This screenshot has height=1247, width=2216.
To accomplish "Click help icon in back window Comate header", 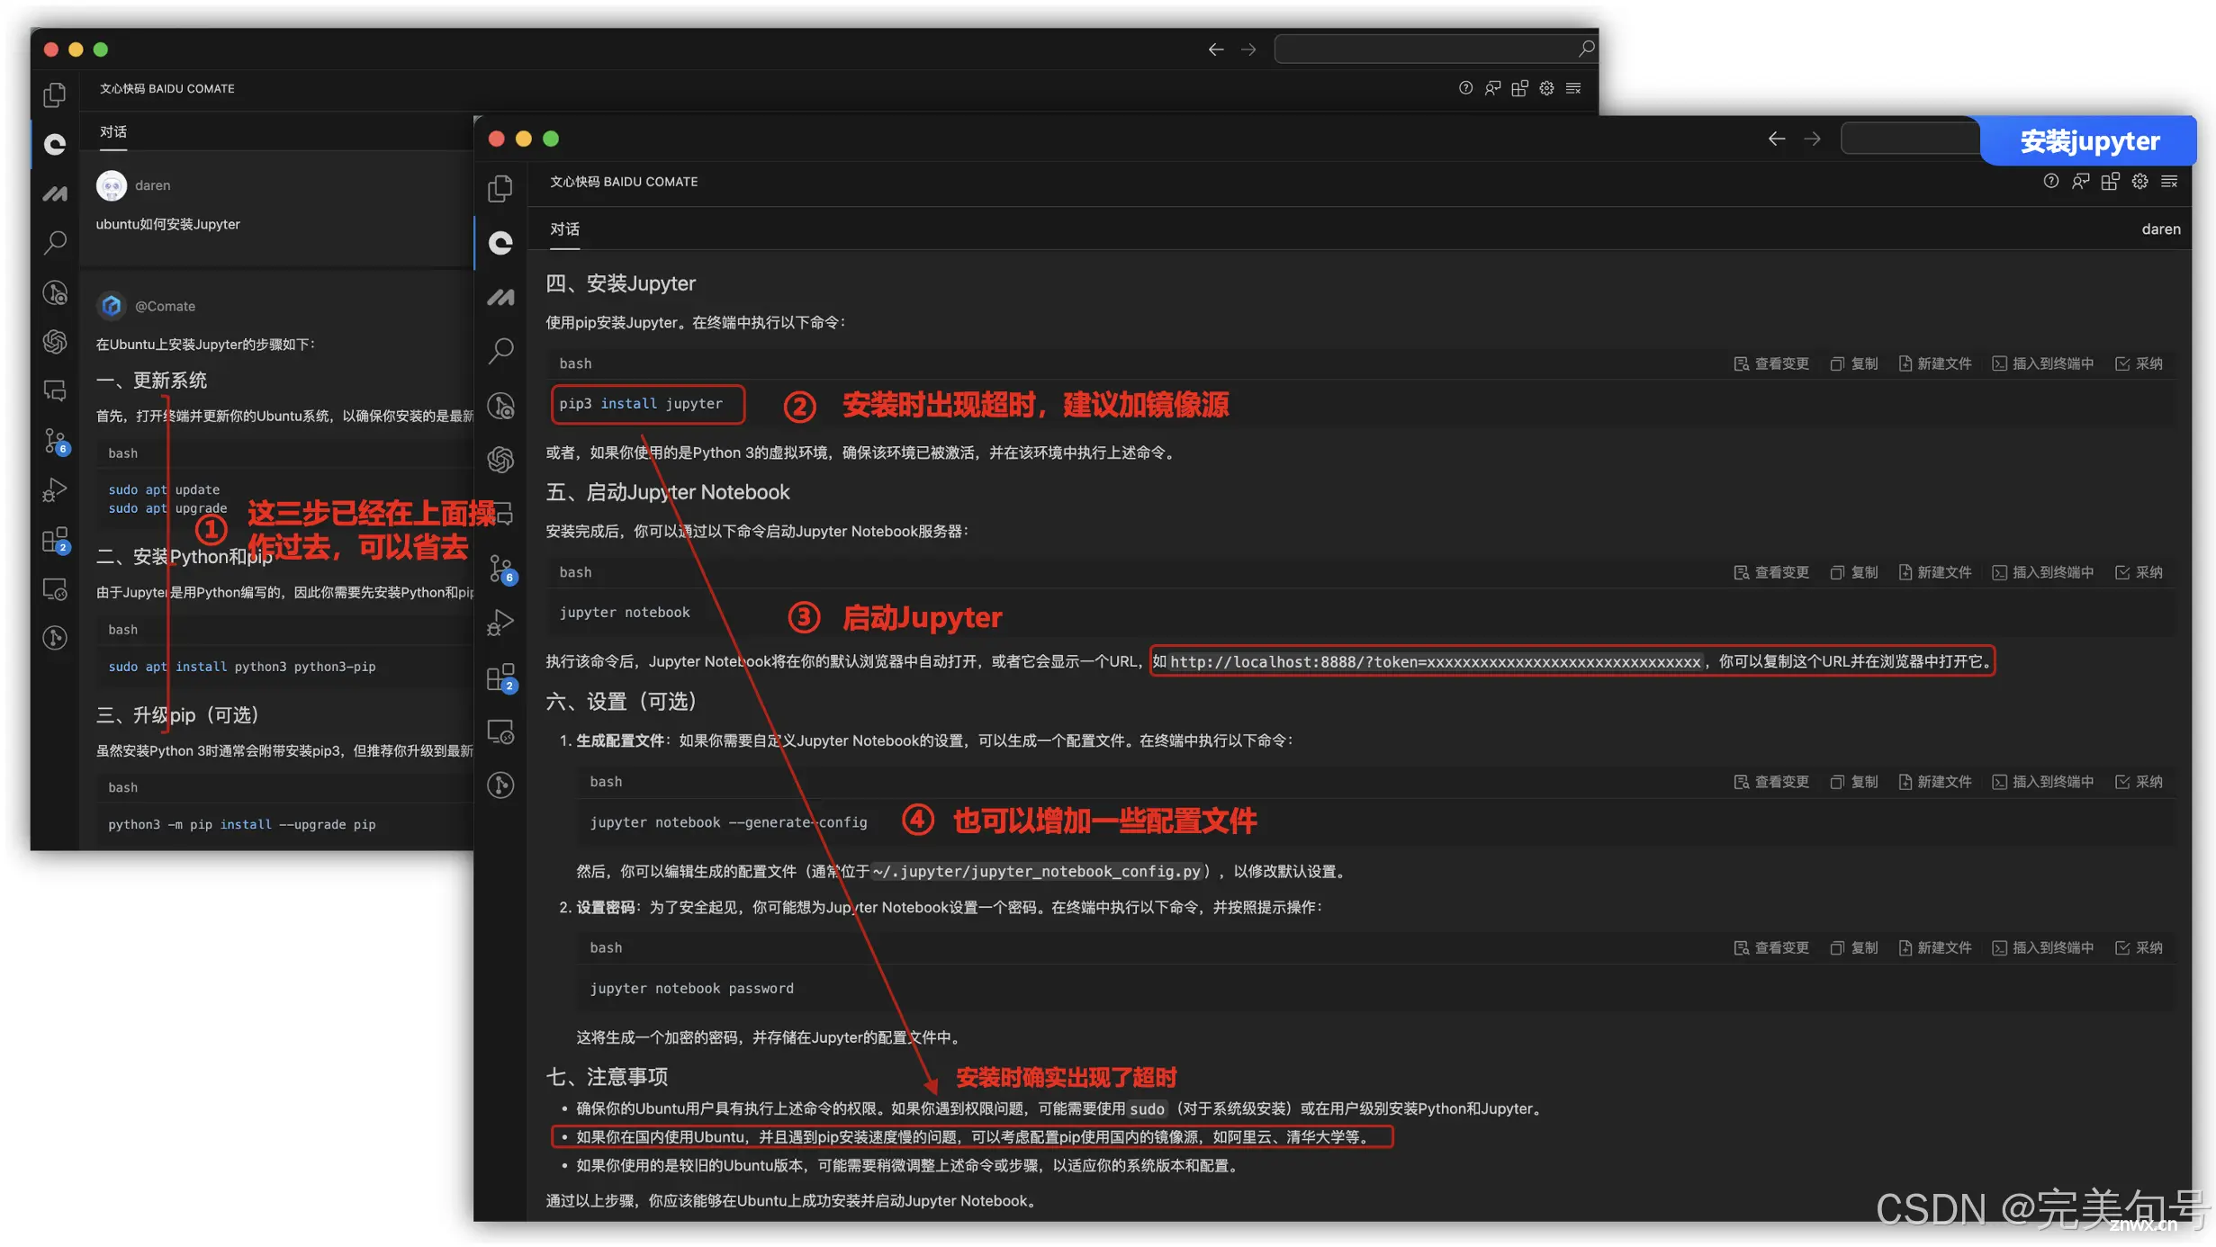I will [x=1465, y=87].
